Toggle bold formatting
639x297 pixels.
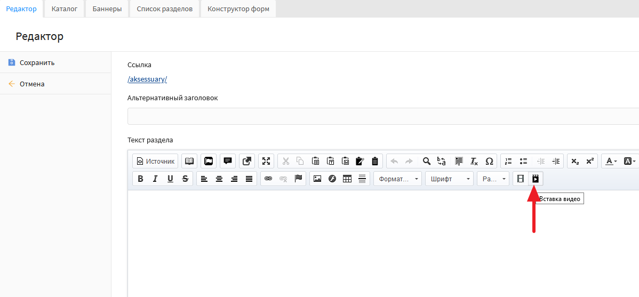coord(140,179)
